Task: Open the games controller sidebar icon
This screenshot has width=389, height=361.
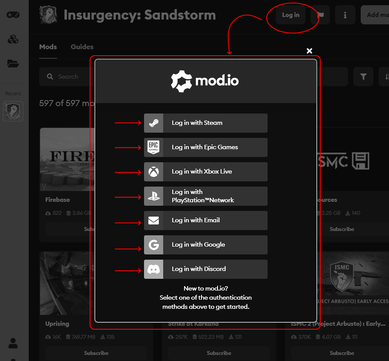Action: click(x=13, y=15)
